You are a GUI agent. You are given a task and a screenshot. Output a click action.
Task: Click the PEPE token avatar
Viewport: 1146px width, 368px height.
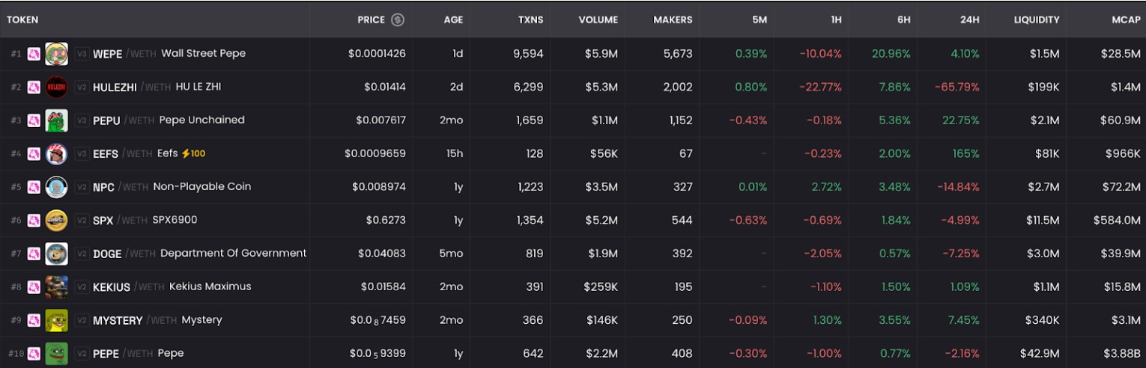coord(56,354)
